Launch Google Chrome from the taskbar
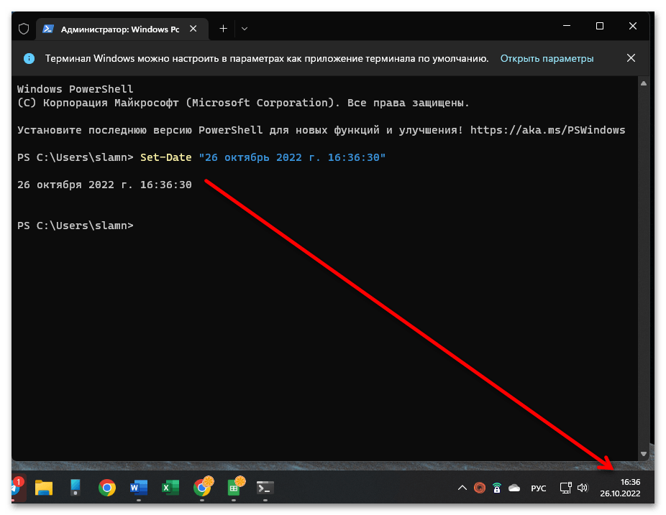Screen dimensions: 666x515 pos(107,488)
